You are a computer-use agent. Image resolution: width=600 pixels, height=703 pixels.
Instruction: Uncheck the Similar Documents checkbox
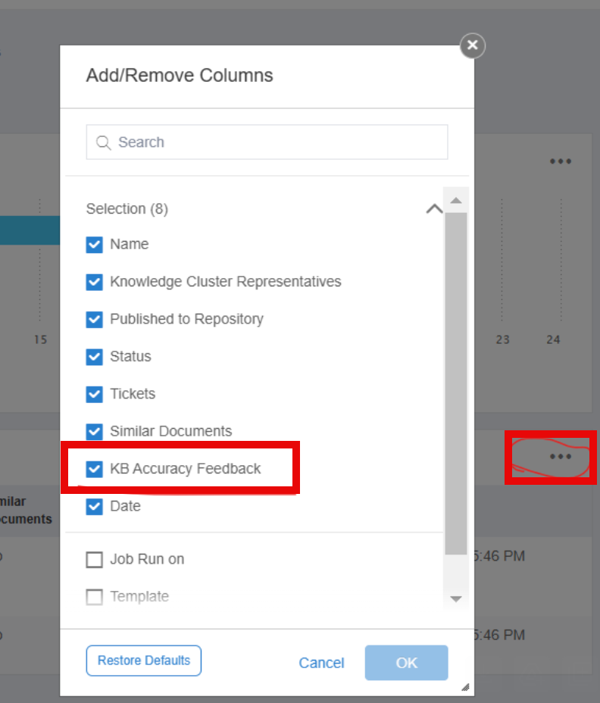(94, 432)
